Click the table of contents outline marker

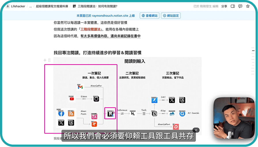tap(253, 51)
